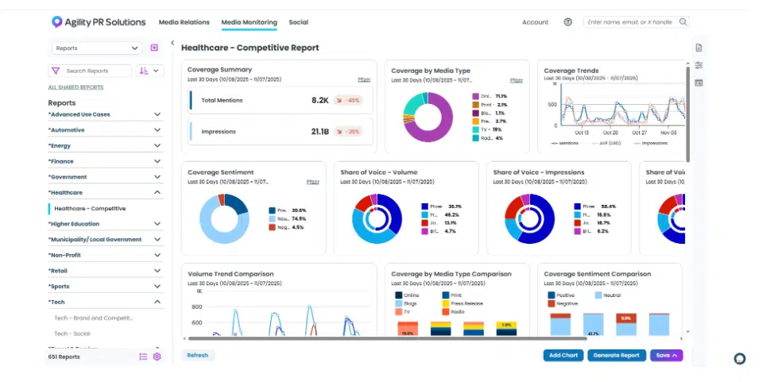The height and width of the screenshot is (382, 766).
Task: Toggle Mentions series in Coverage Trends legend
Action: tap(565, 143)
